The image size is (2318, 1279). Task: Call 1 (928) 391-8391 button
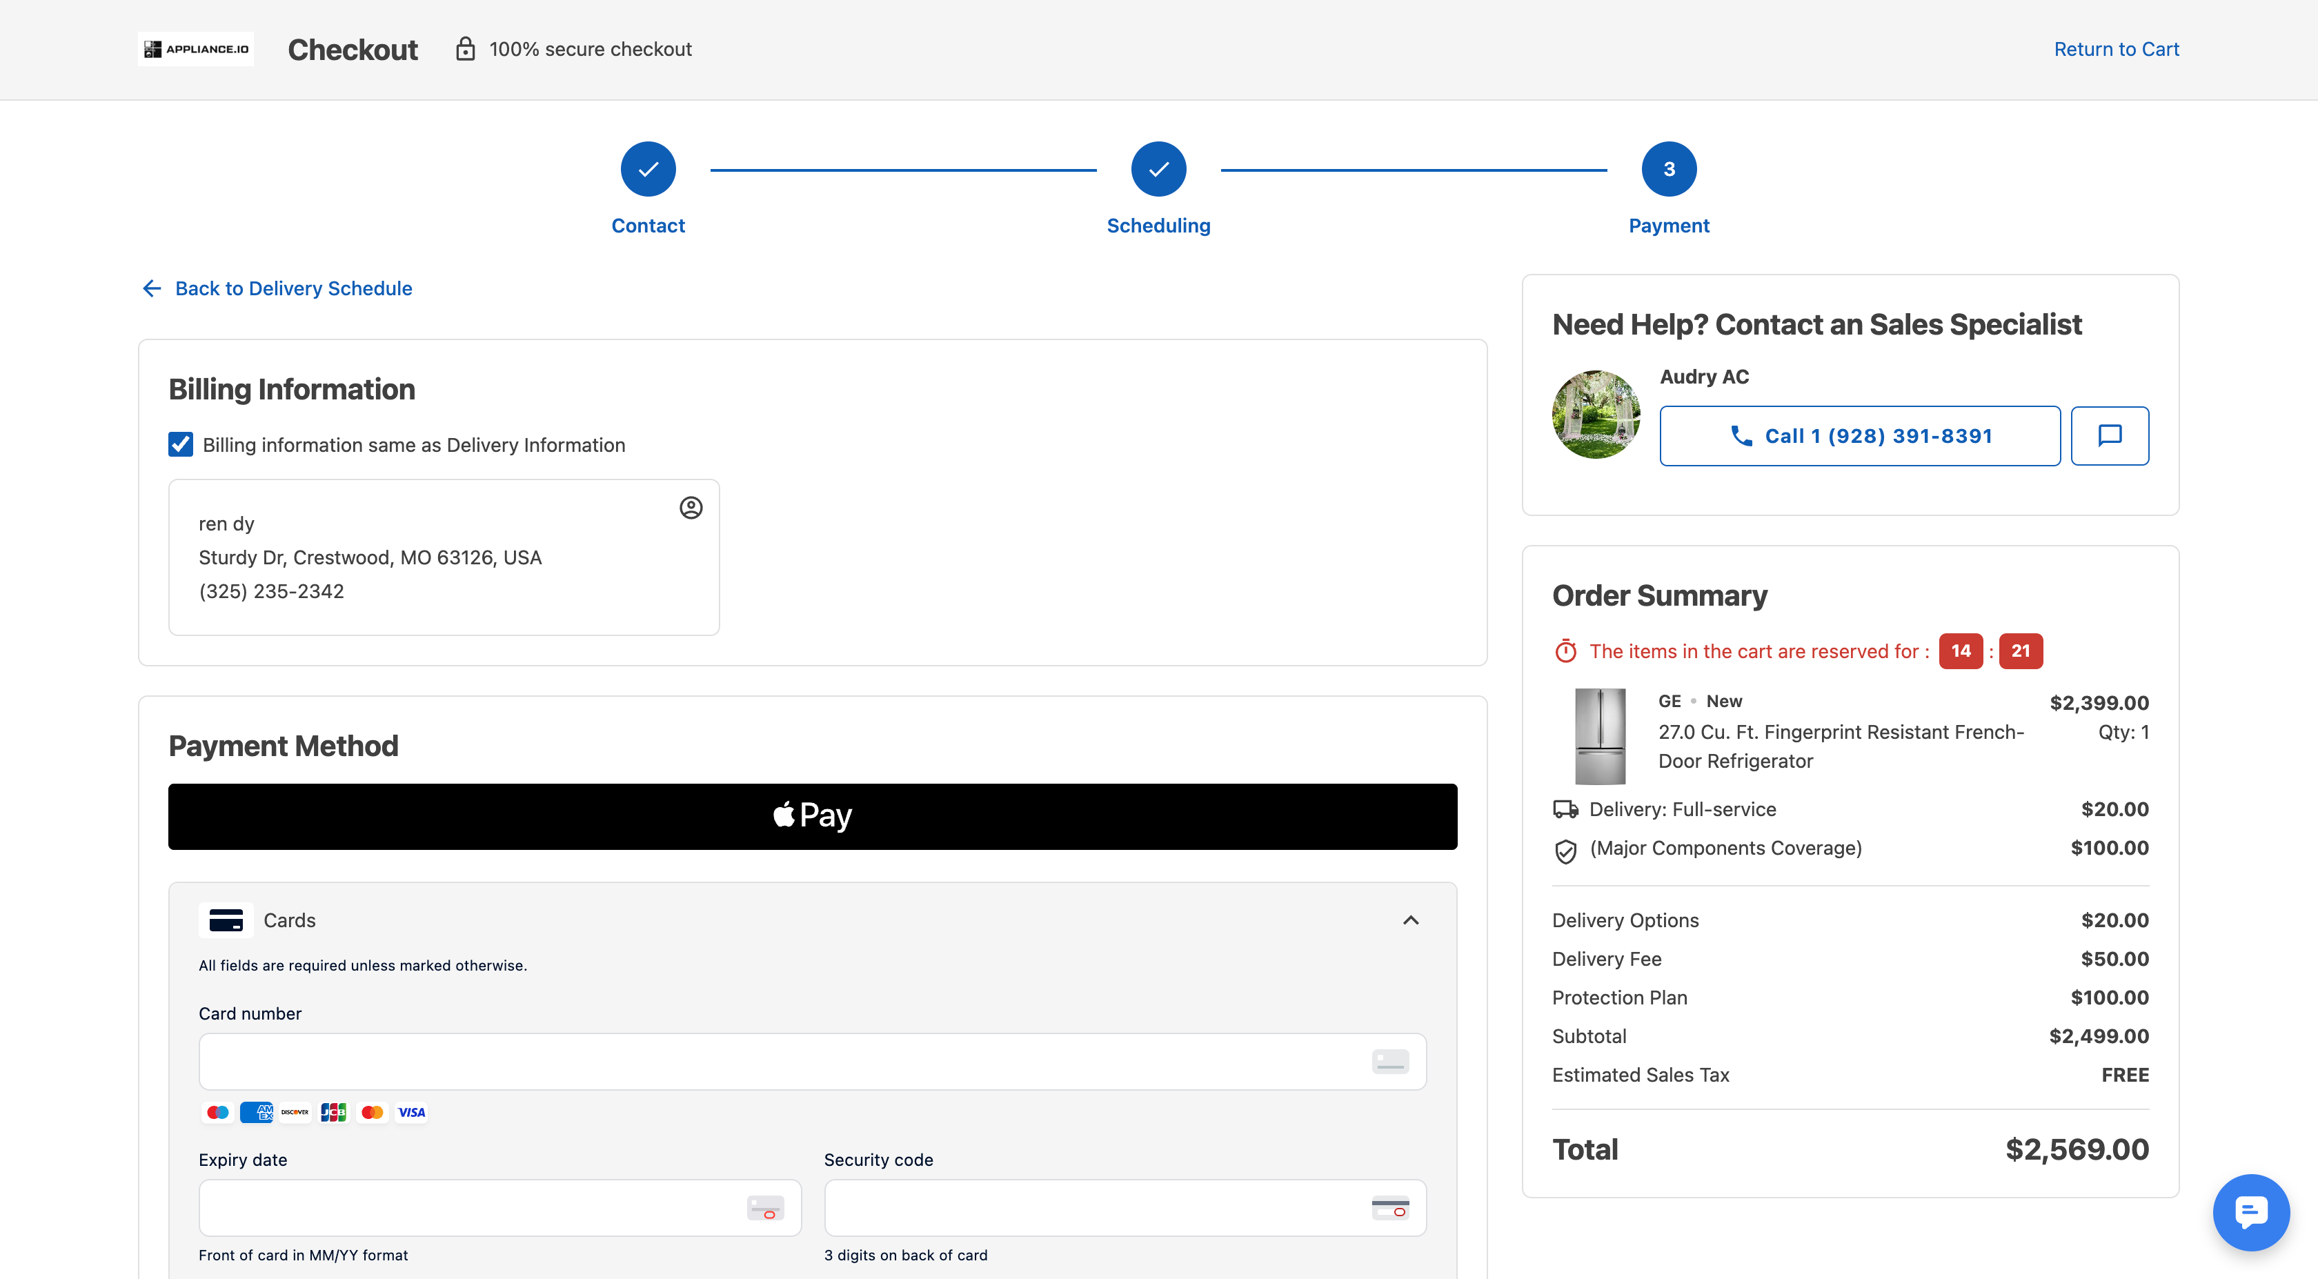(1860, 435)
